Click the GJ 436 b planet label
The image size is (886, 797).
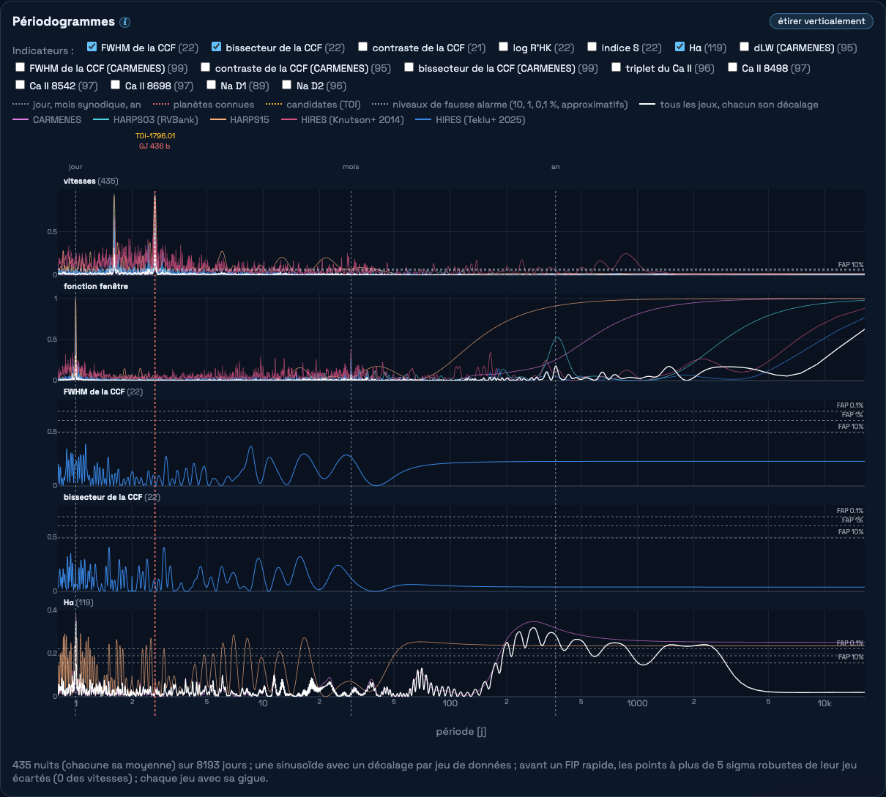pos(155,146)
